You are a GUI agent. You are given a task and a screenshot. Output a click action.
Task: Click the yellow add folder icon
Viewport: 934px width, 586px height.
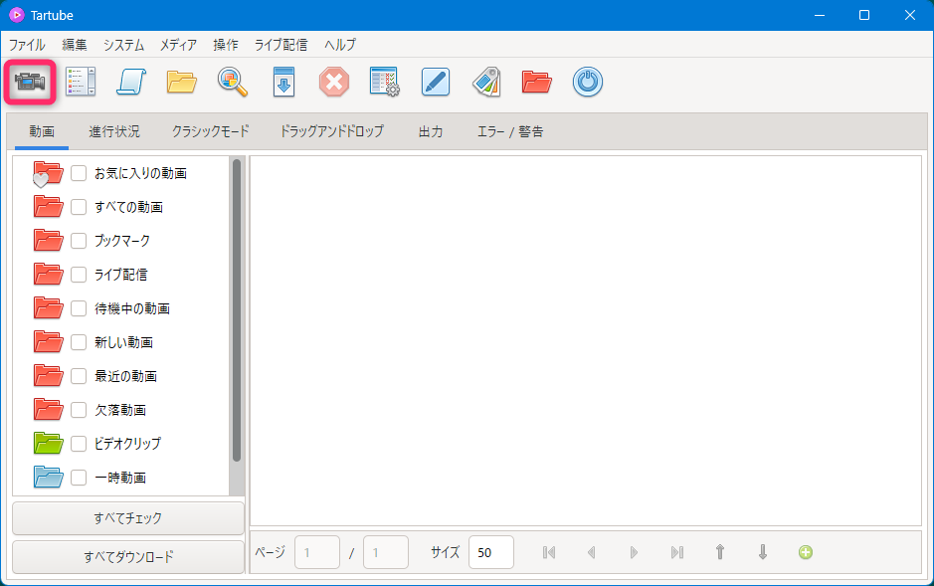(182, 82)
